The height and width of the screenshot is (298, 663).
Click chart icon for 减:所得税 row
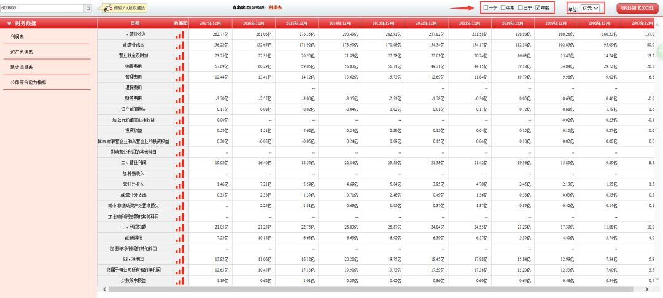point(180,238)
